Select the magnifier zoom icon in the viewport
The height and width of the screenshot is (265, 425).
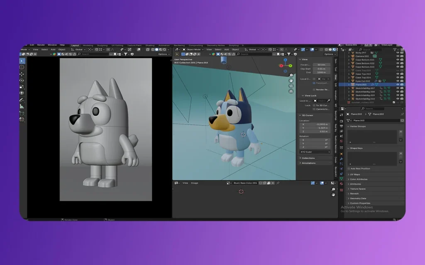291,75
